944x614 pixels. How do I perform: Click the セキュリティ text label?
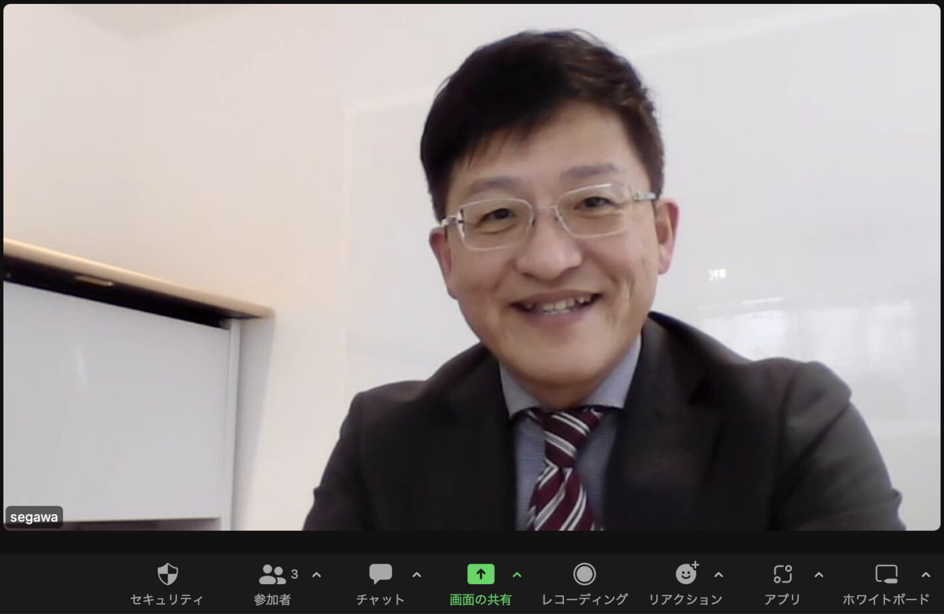(x=166, y=599)
